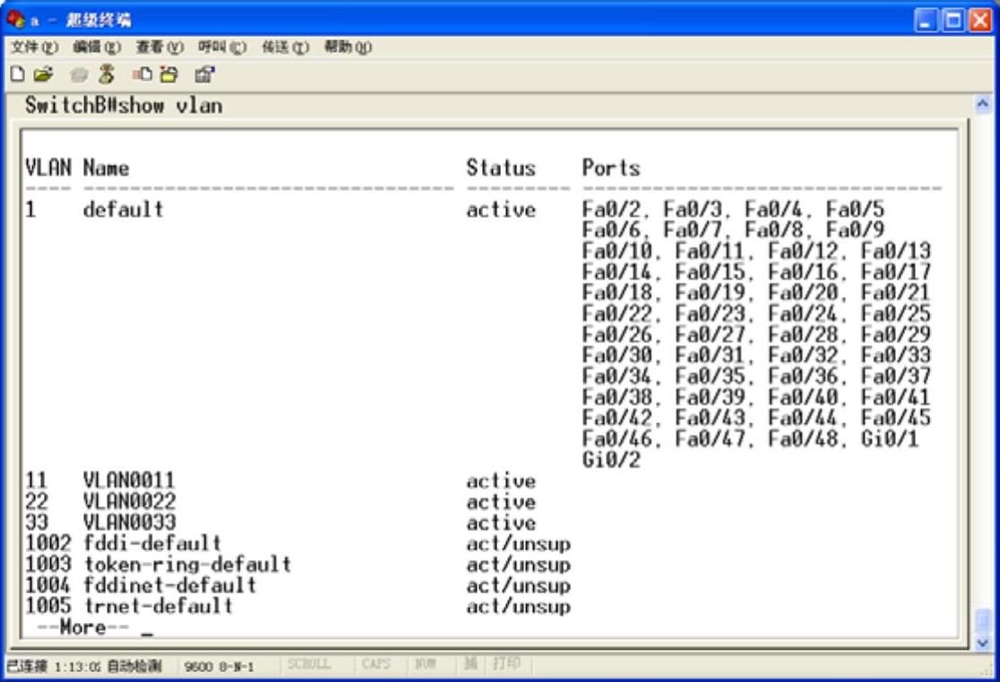The height and width of the screenshot is (682, 1000).
Task: Minimize the HyperTerminal window
Action: tap(926, 21)
